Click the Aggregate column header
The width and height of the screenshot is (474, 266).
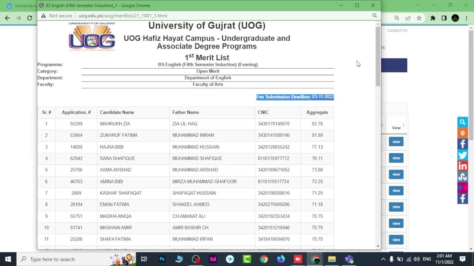point(317,112)
